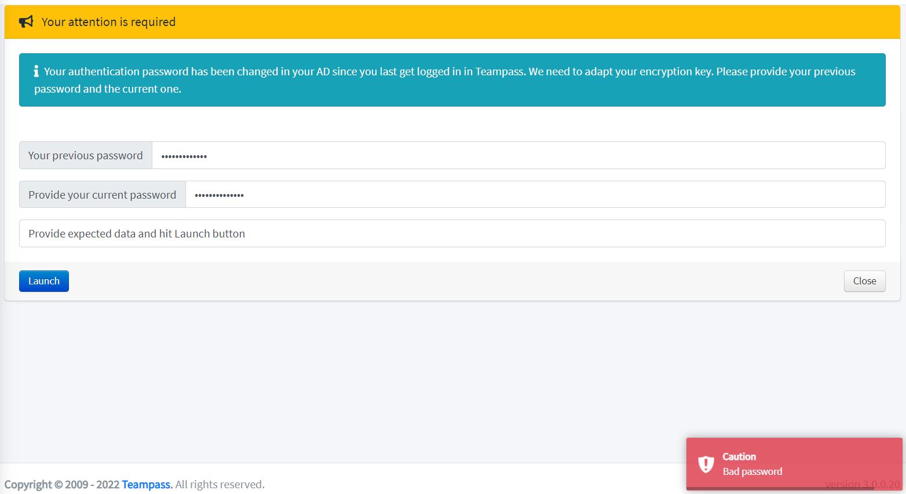
Task: Open the Teampass link in footer
Action: pyautogui.click(x=146, y=484)
